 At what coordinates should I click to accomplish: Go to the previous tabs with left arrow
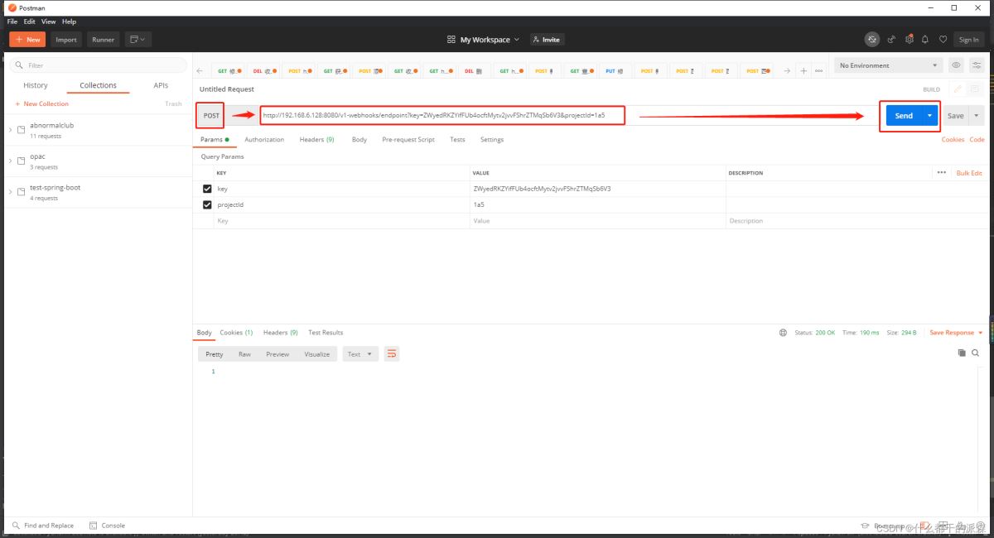click(x=200, y=71)
